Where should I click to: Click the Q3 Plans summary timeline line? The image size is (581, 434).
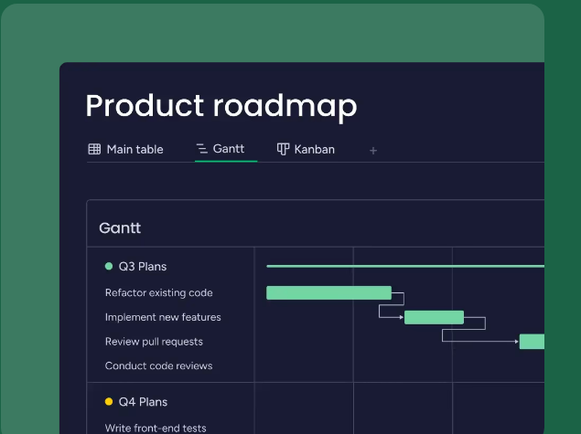click(x=404, y=267)
